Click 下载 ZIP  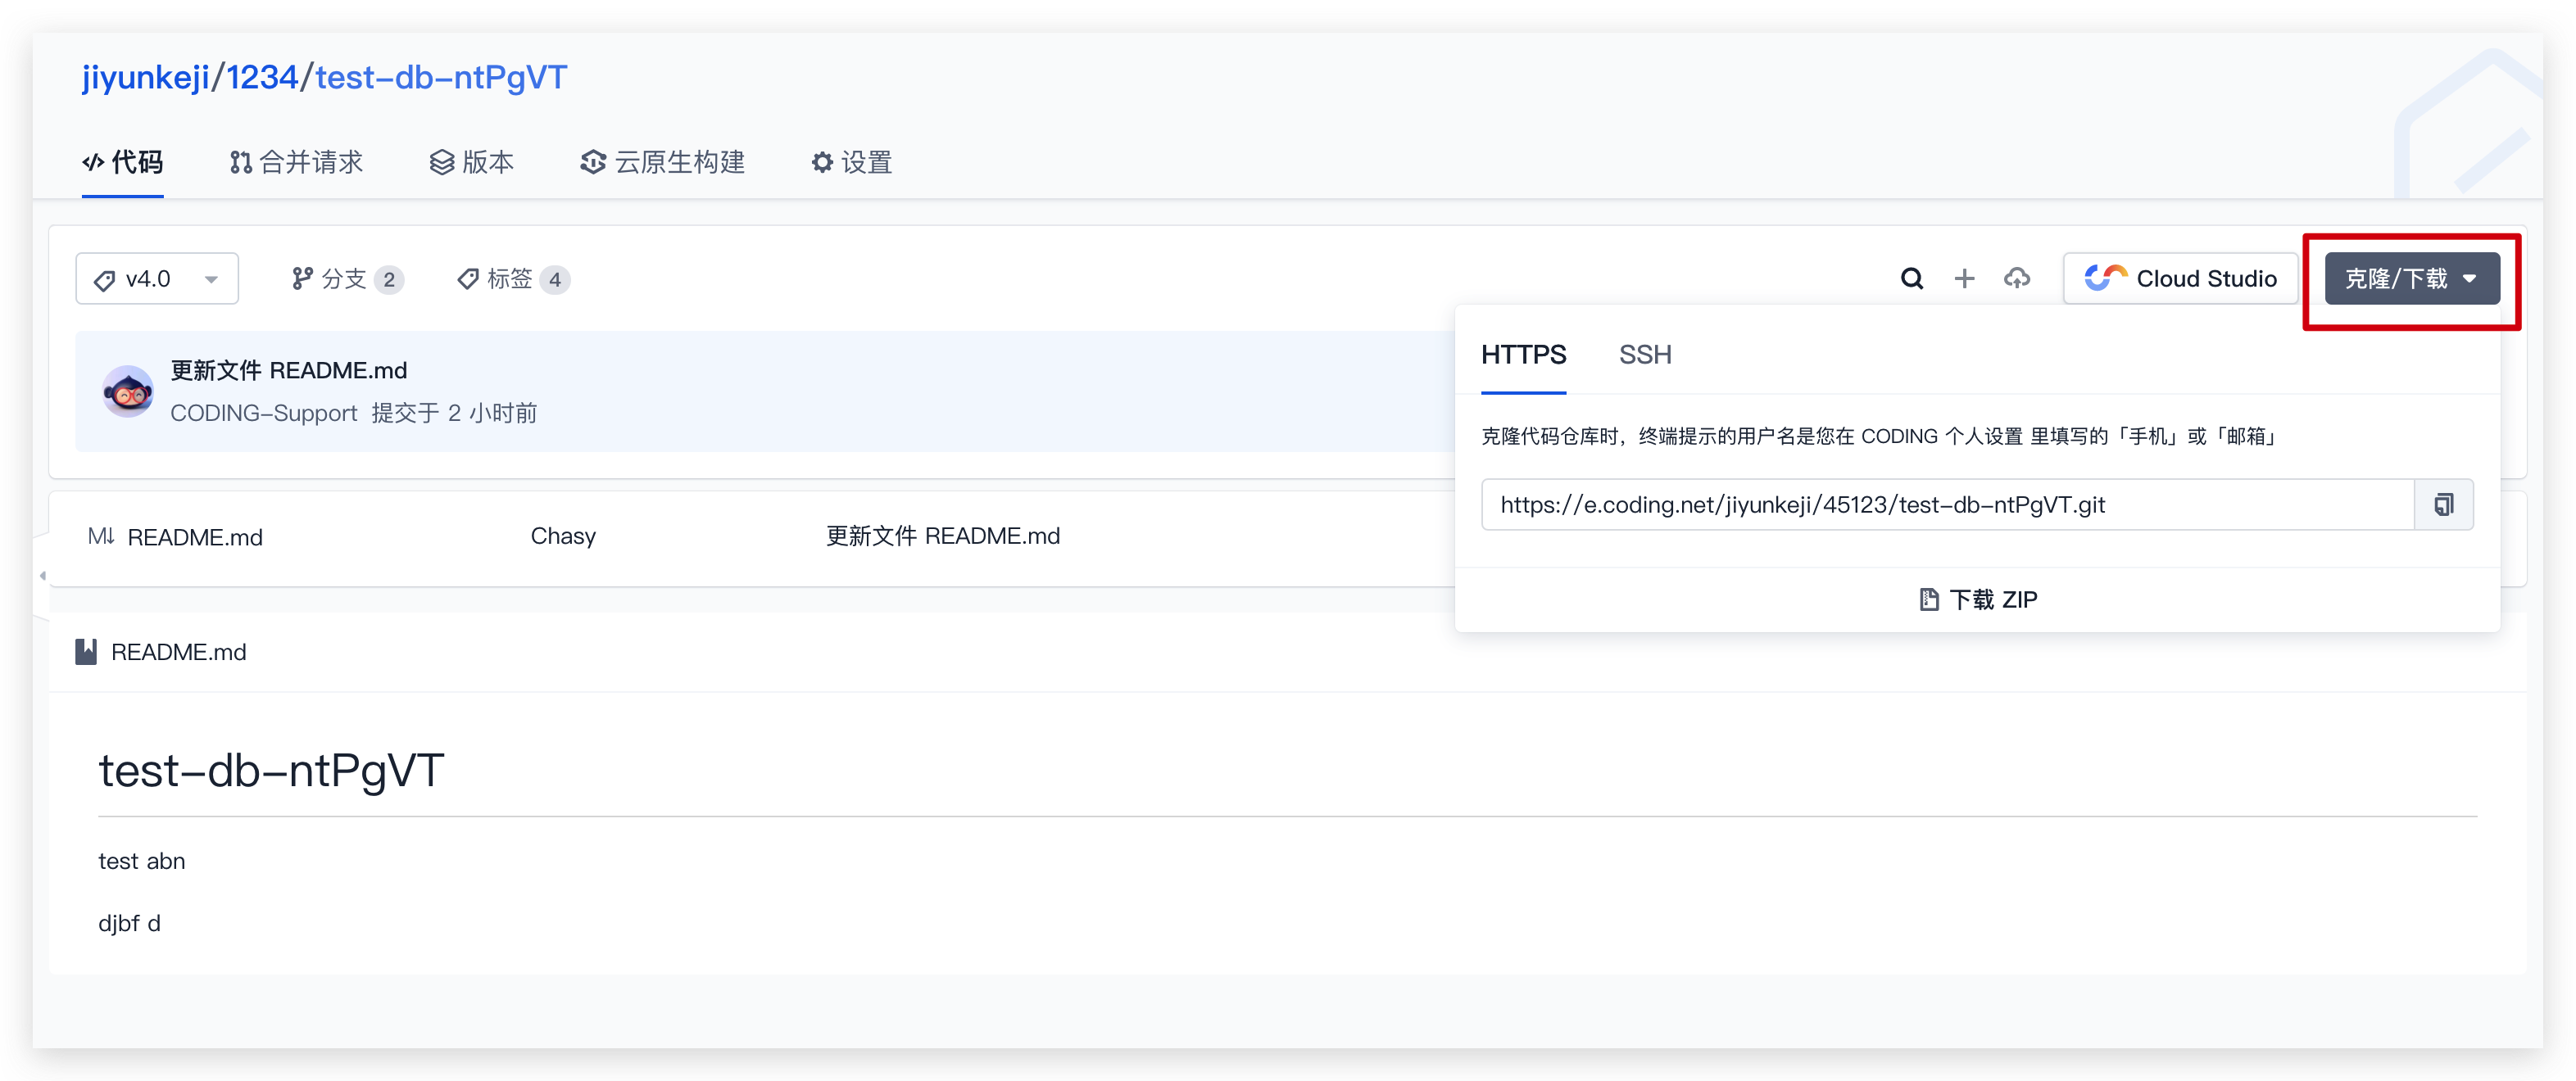coord(1978,599)
